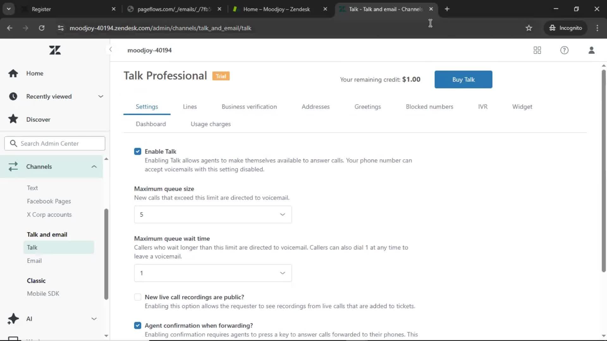The height and width of the screenshot is (341, 607).
Task: Open Mobile SDK link
Action: pyautogui.click(x=43, y=294)
